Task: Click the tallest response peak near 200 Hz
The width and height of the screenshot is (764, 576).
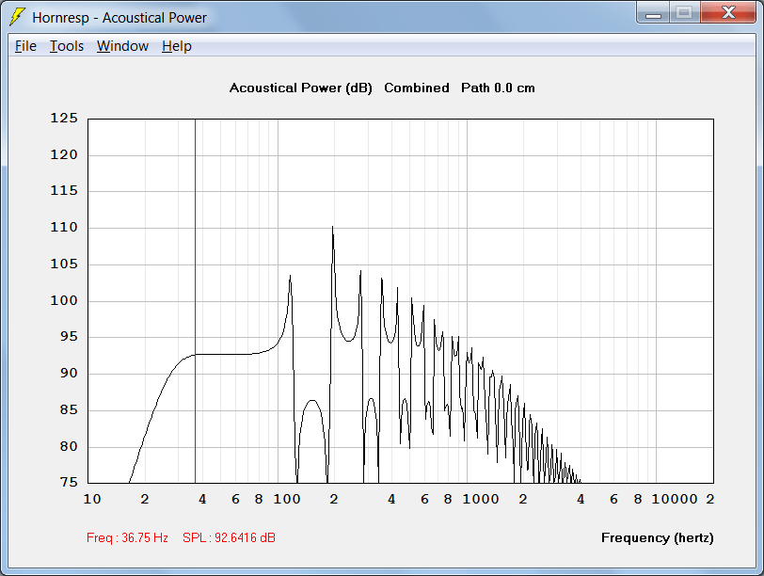Action: (x=333, y=228)
